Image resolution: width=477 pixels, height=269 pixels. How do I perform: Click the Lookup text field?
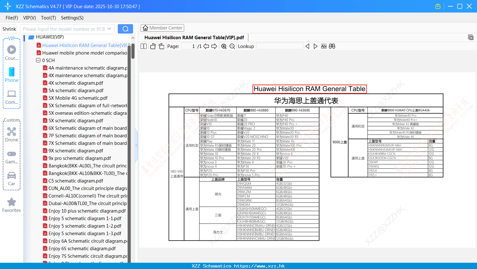coord(279,46)
